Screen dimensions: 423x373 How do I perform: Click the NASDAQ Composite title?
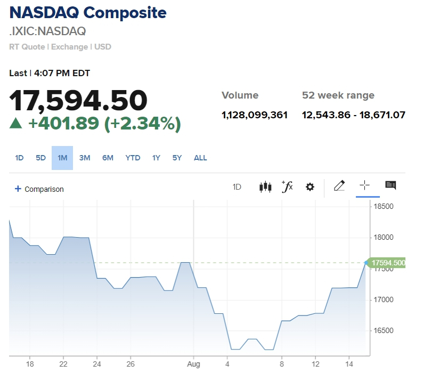point(88,13)
